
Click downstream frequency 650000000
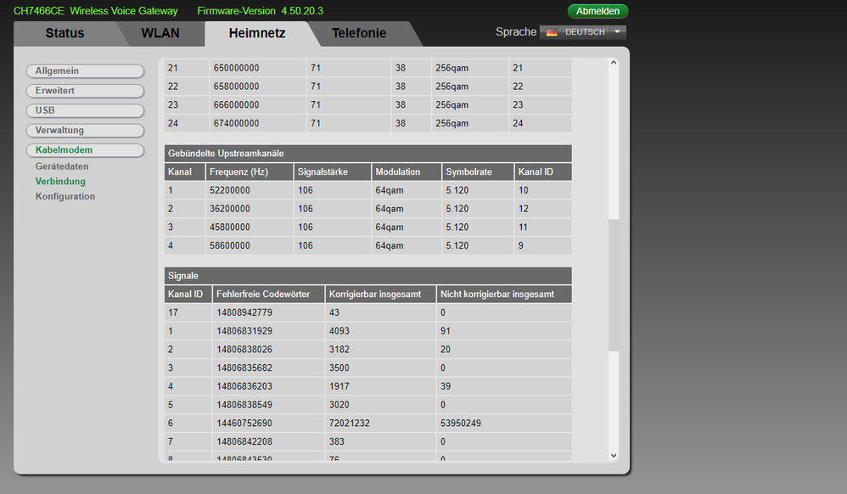pos(236,68)
